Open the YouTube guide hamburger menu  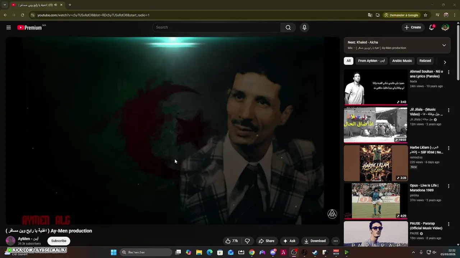coord(9,28)
